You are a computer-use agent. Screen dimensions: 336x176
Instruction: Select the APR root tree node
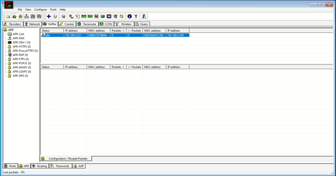(10, 30)
